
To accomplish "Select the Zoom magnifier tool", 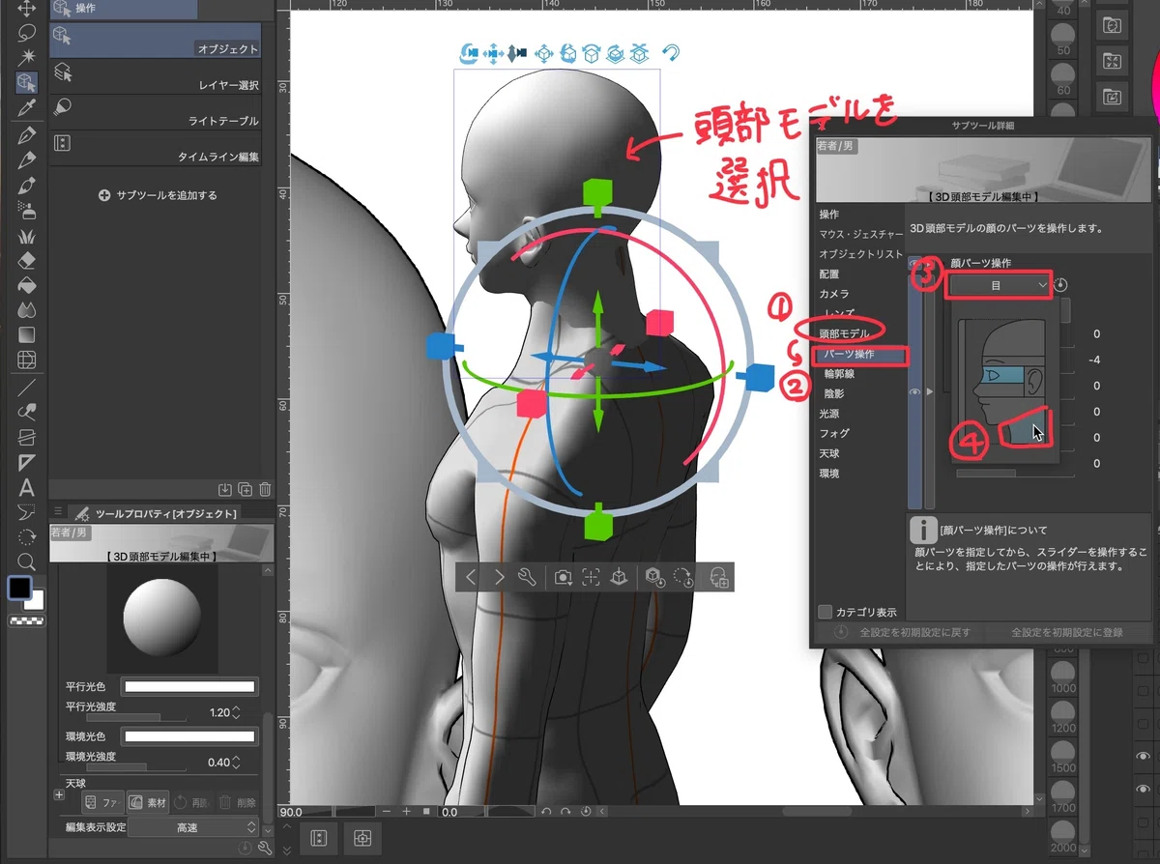I will [27, 562].
